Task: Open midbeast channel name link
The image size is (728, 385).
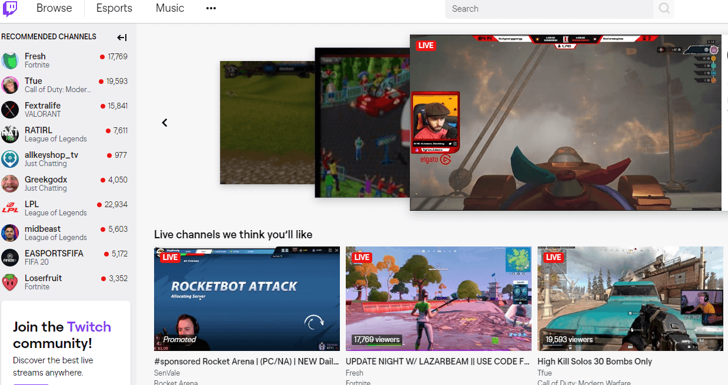Action: pyautogui.click(x=43, y=229)
